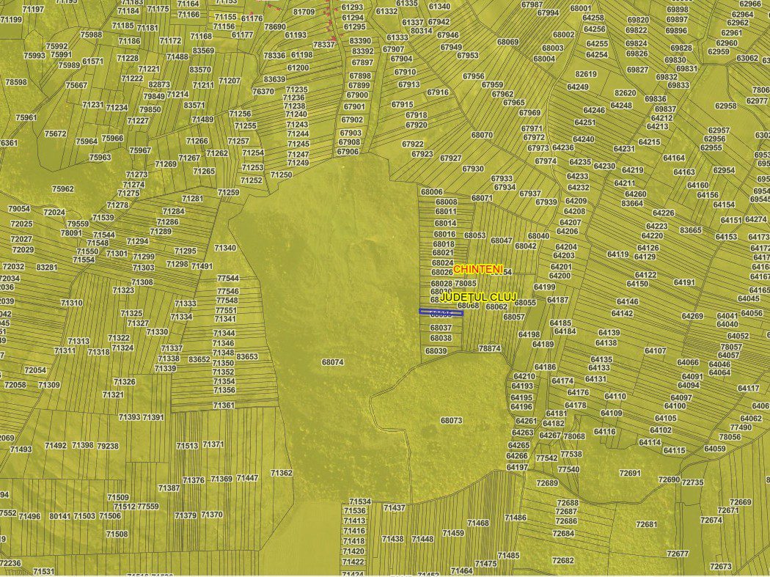The image size is (770, 577).
Task: Click parcel label 64191
Action: [x=684, y=282]
